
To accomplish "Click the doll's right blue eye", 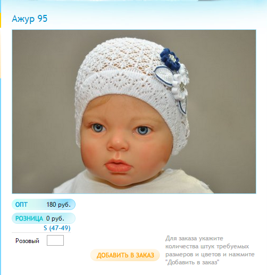I will [x=98, y=128].
